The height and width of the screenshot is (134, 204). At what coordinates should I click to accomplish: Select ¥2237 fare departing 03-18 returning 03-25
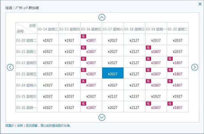[x=134, y=95]
